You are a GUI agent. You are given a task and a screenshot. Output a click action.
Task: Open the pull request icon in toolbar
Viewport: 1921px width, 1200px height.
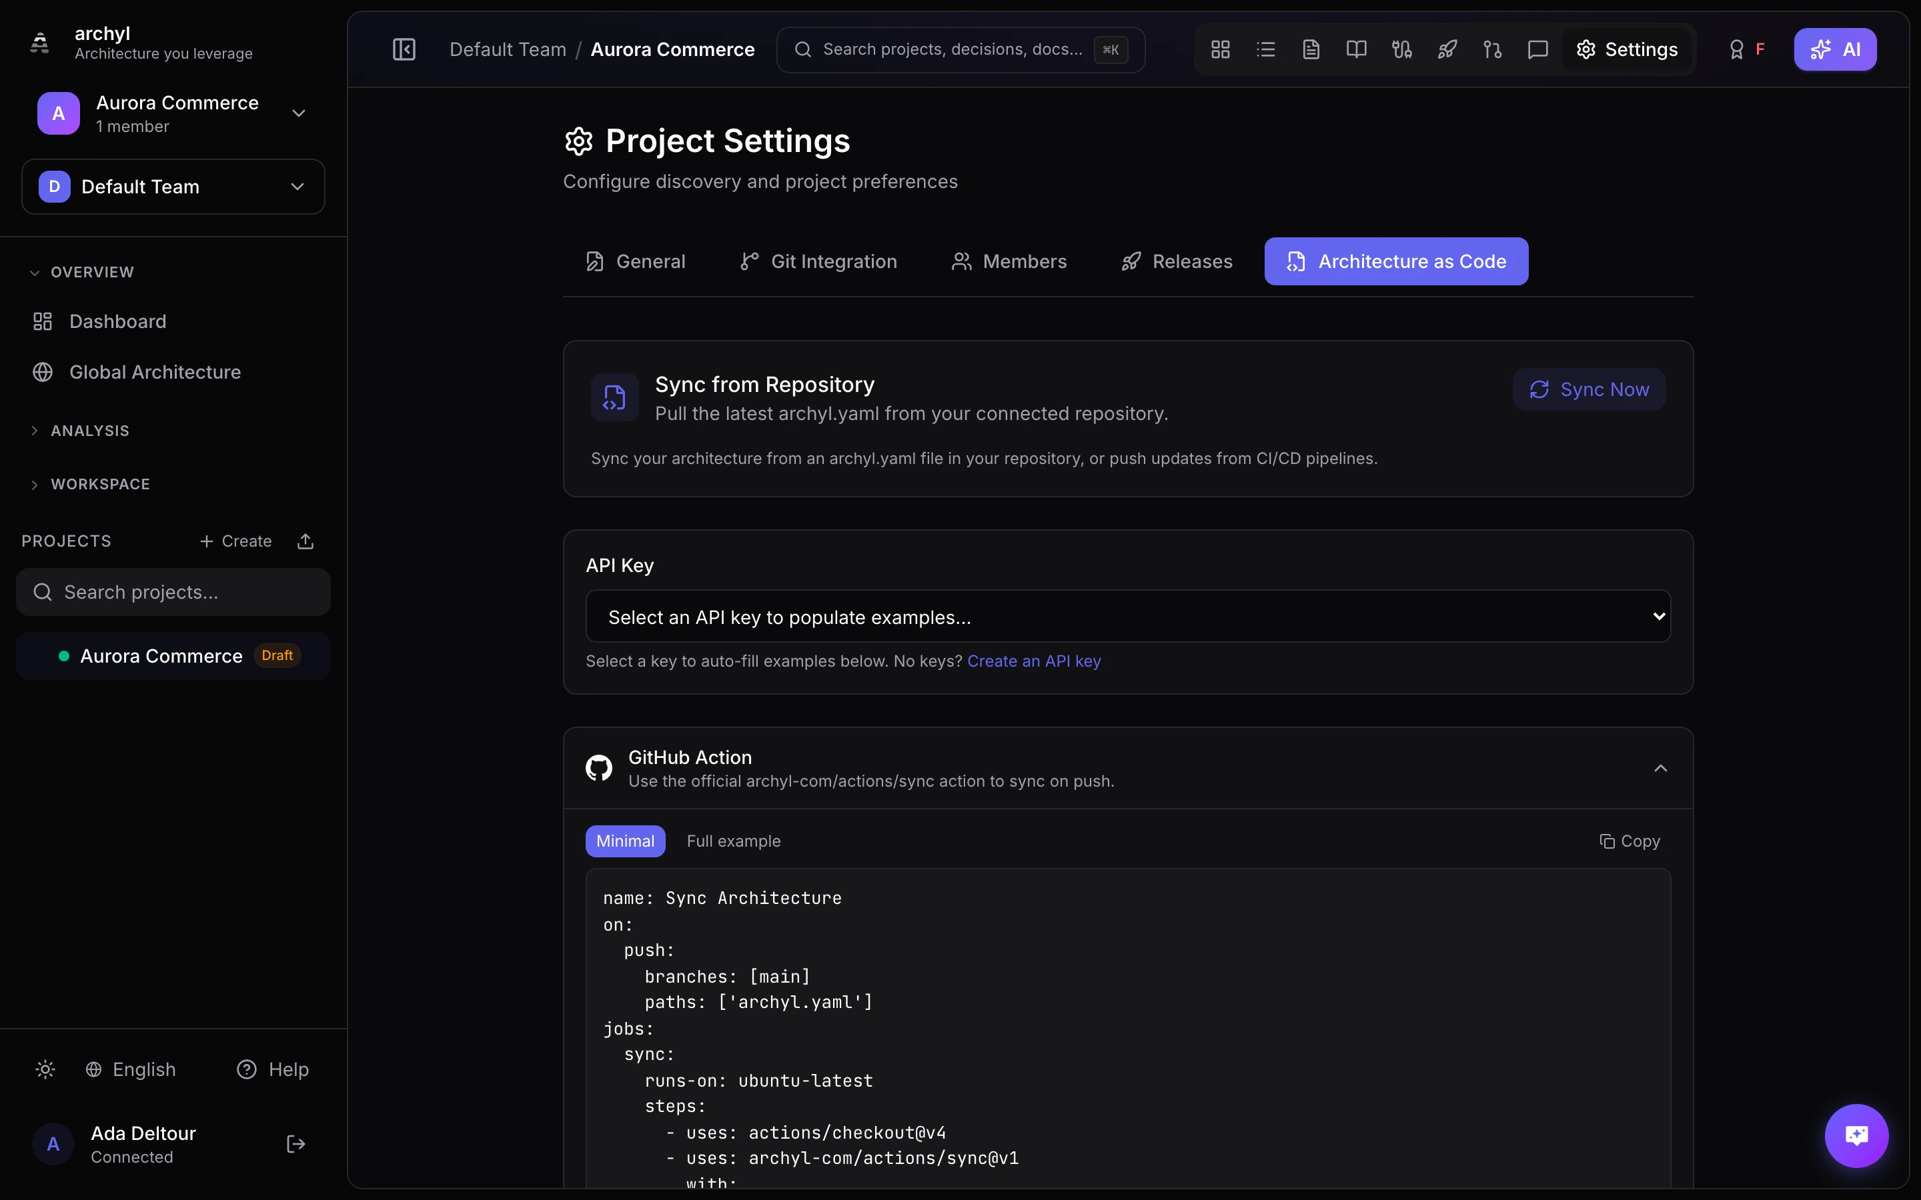[1492, 49]
